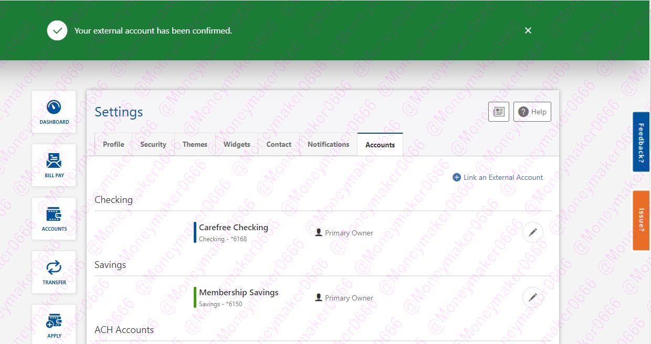Click the Carefree Checking account name
Screen dimensions: 651x344
[x=233, y=227]
